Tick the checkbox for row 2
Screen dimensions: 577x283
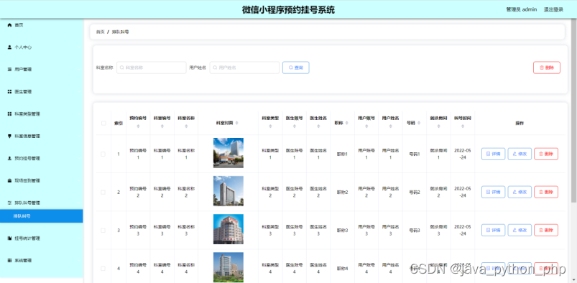(103, 192)
